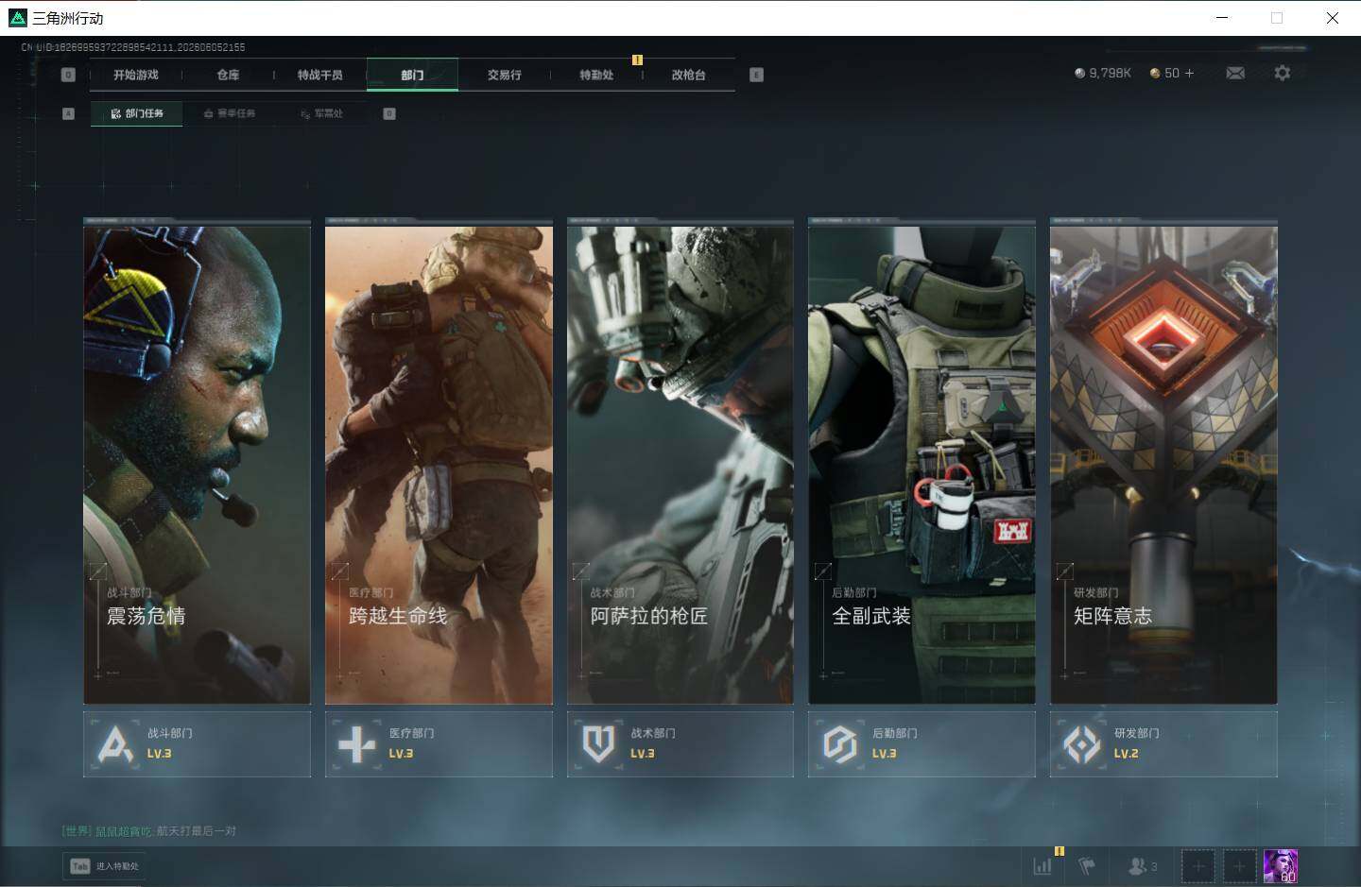Click the 后勤部门 hexagon emblem icon
This screenshot has width=1361, height=887.
(839, 744)
